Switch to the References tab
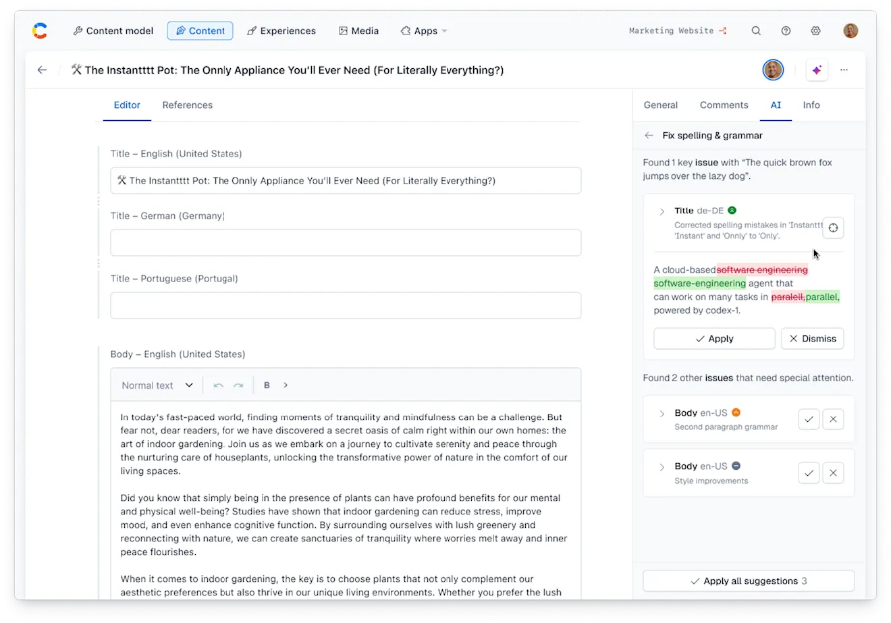Image resolution: width=891 pixels, height=623 pixels. 187,105
